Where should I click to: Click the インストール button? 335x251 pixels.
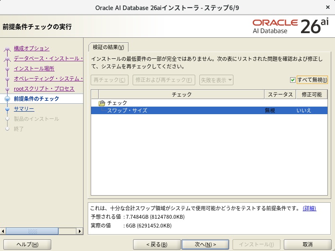256,244
